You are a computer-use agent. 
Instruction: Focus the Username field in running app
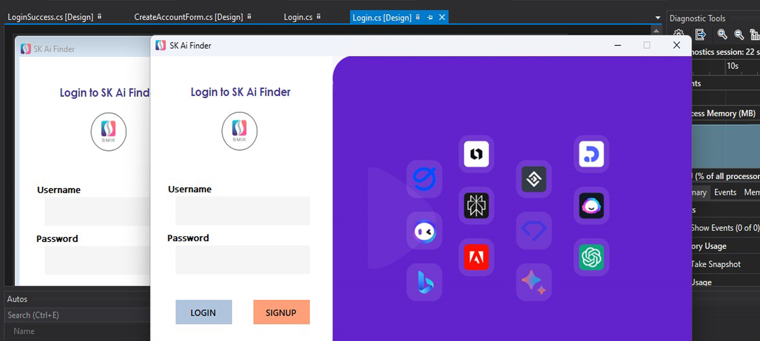(x=242, y=210)
